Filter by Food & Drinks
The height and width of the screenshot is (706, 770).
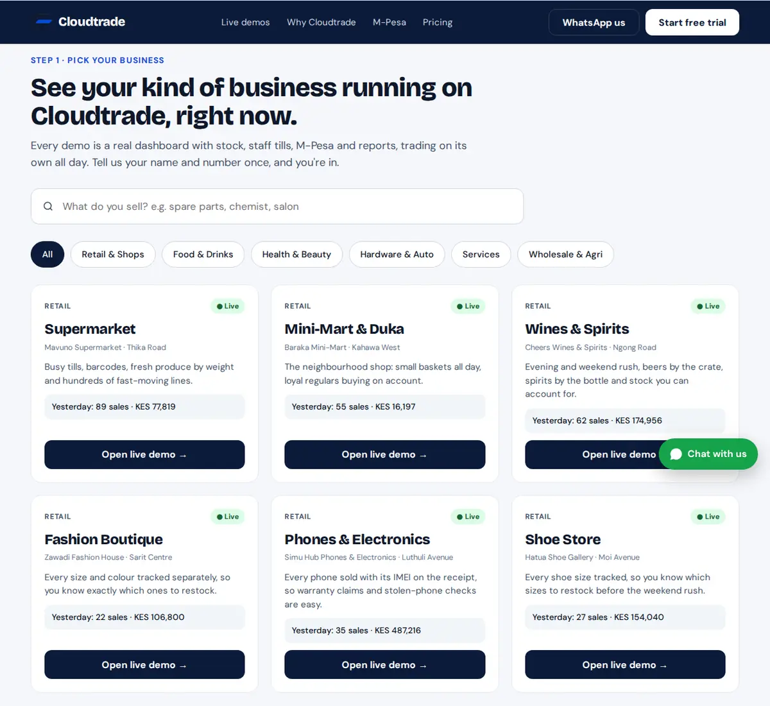tap(203, 254)
